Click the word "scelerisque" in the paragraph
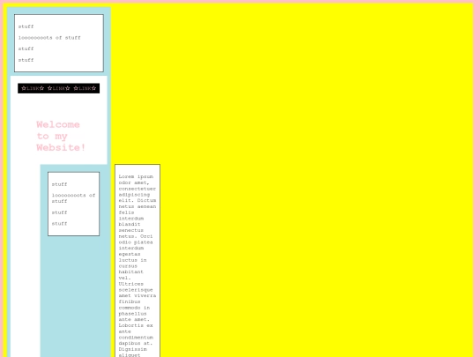 [136, 290]
